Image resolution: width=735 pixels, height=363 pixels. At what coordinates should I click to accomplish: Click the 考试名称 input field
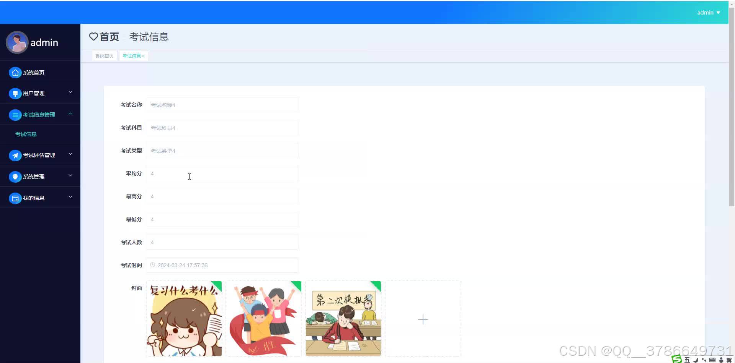click(222, 105)
